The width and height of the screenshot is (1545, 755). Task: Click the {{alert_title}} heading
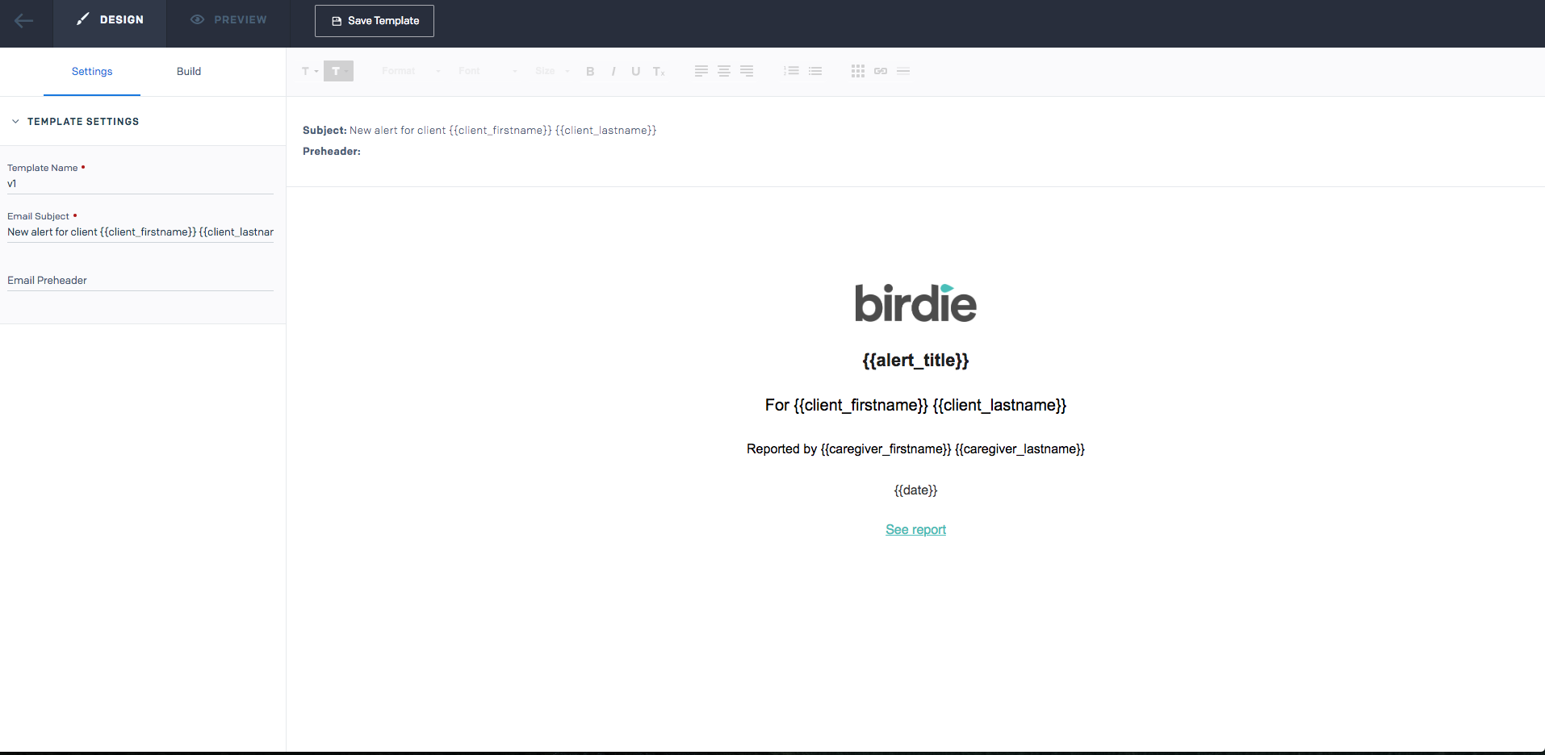point(915,361)
